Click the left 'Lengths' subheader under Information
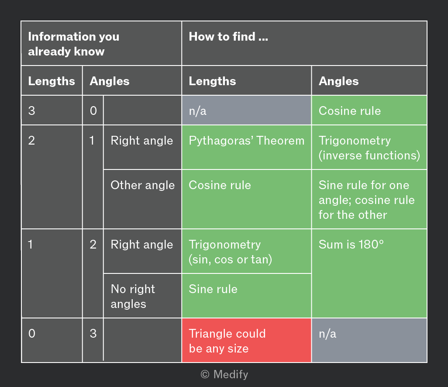Viewport: 448px width, 387px height. (52, 81)
